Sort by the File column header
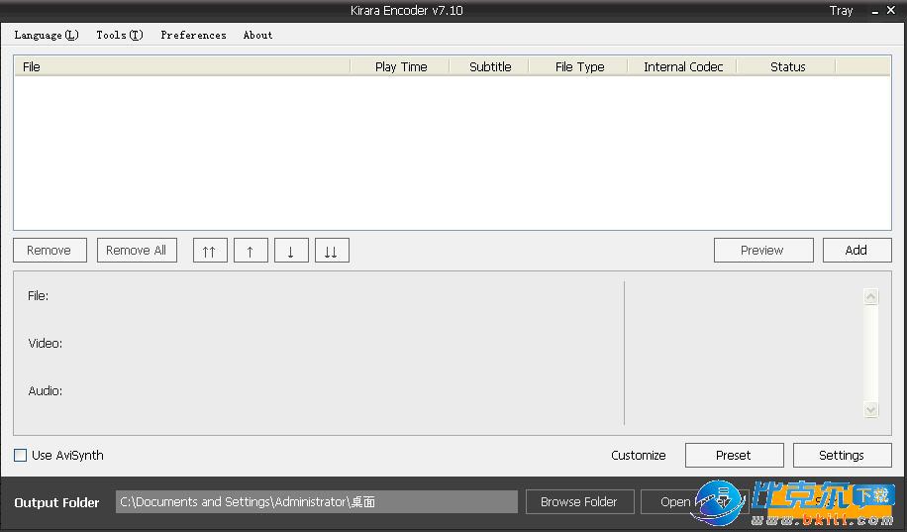 click(182, 66)
